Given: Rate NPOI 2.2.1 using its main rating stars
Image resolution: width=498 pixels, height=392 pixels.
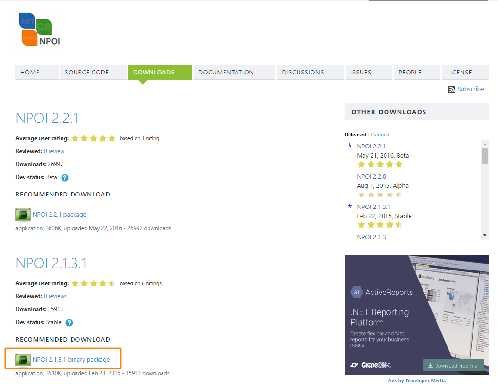Looking at the screenshot, I should point(93,138).
